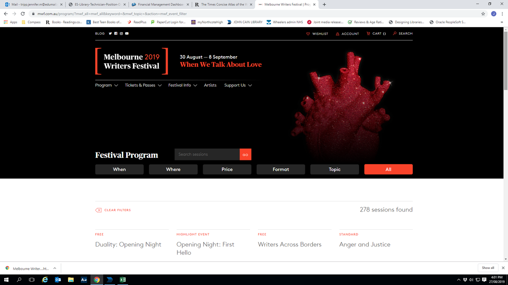The image size is (508, 285).
Task: Expand the Tickets & Passes menu
Action: (144, 85)
